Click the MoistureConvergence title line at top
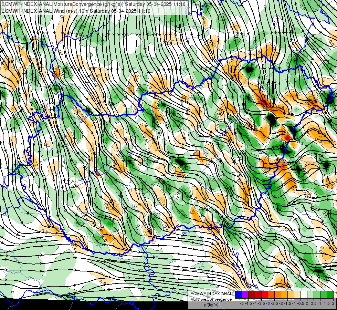Image resolution: width=337 pixels, height=310 pixels. pyautogui.click(x=94, y=4)
